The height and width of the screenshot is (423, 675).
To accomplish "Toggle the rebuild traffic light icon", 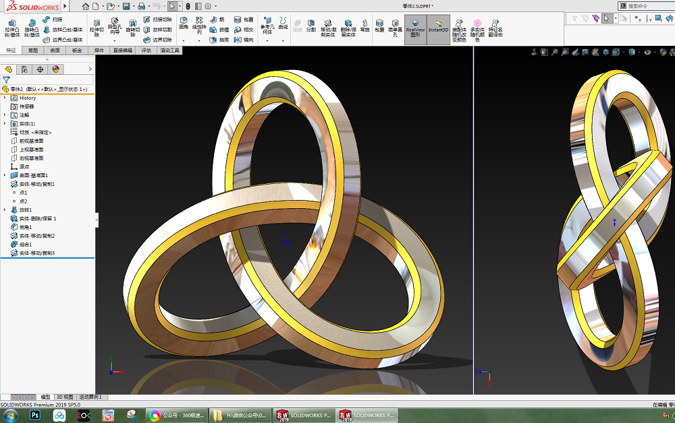I will (188, 7).
